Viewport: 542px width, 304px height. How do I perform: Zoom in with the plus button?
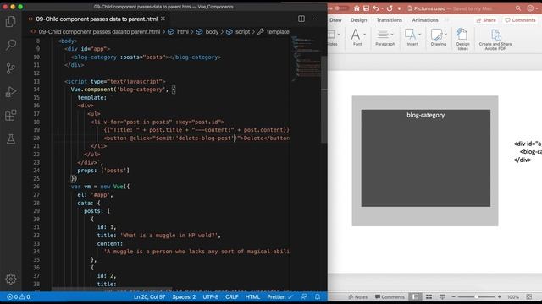[x=499, y=296]
